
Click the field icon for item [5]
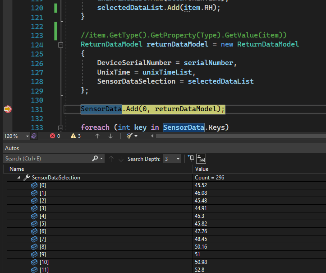click(x=34, y=224)
